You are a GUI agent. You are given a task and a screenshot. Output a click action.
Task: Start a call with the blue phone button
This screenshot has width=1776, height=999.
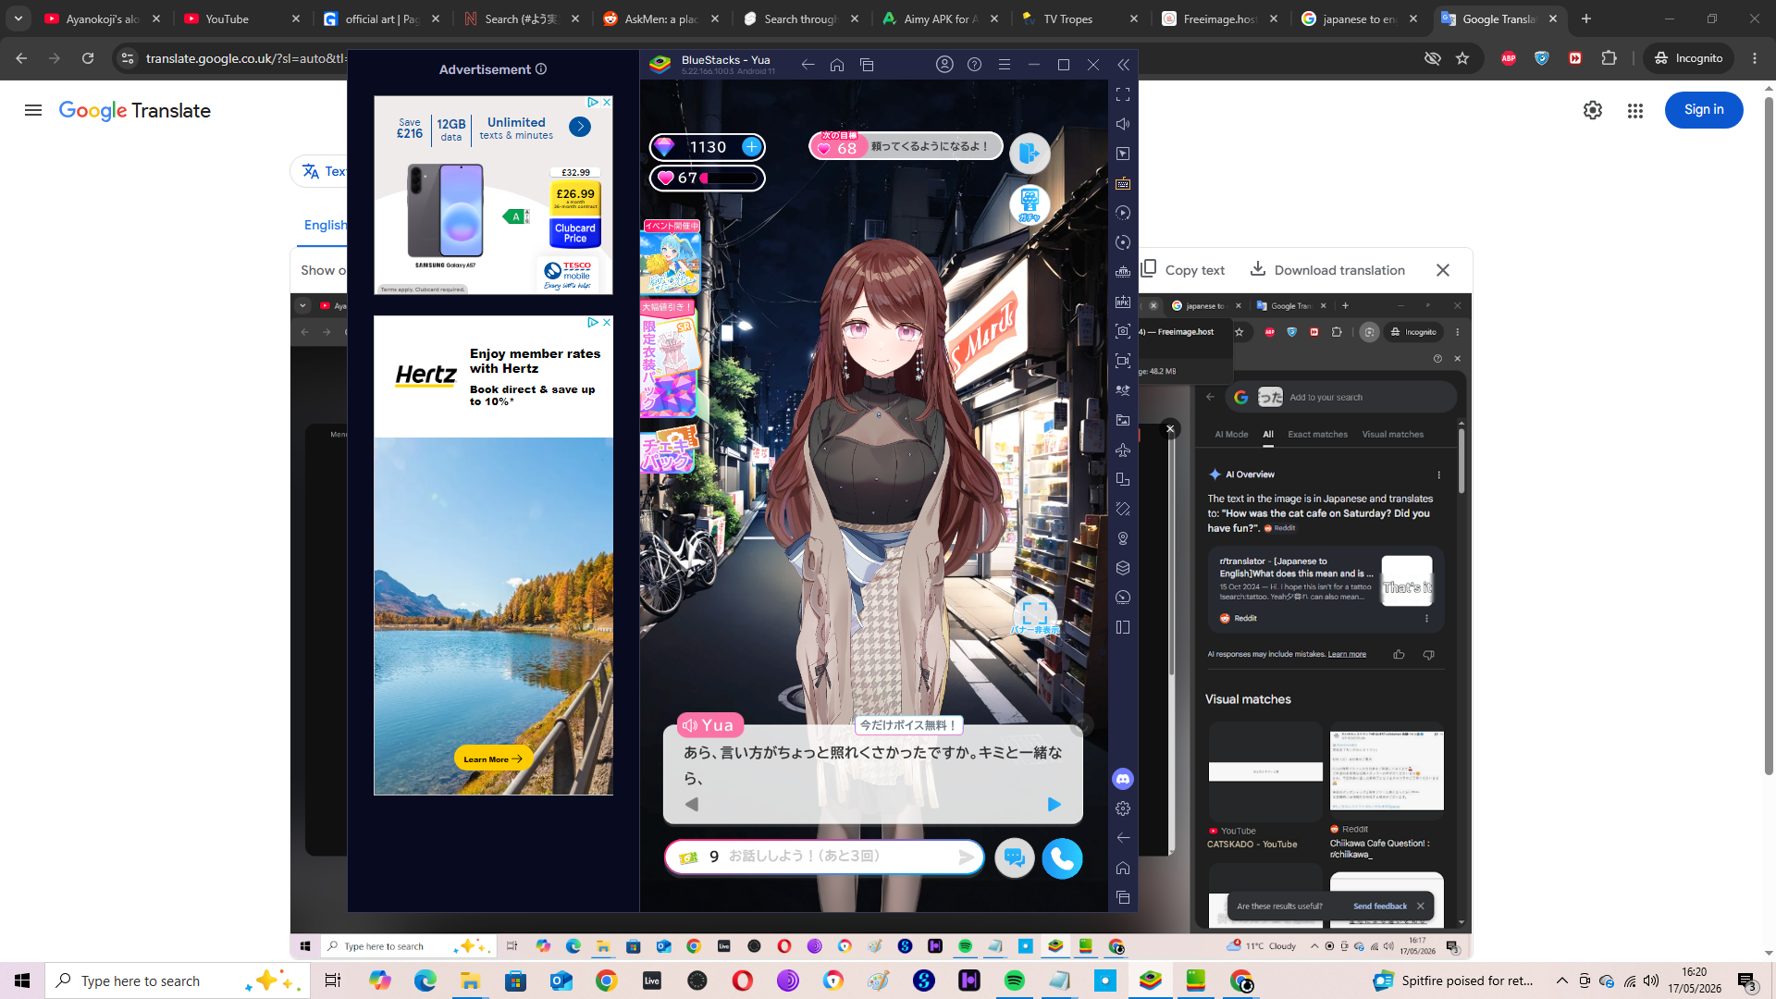coord(1062,858)
